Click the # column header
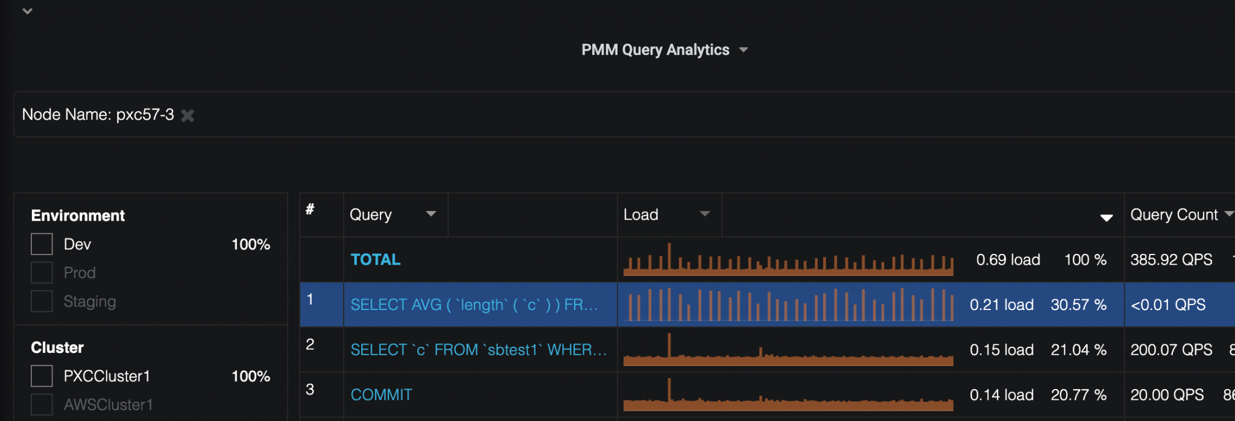The width and height of the screenshot is (1235, 421). coord(310,209)
